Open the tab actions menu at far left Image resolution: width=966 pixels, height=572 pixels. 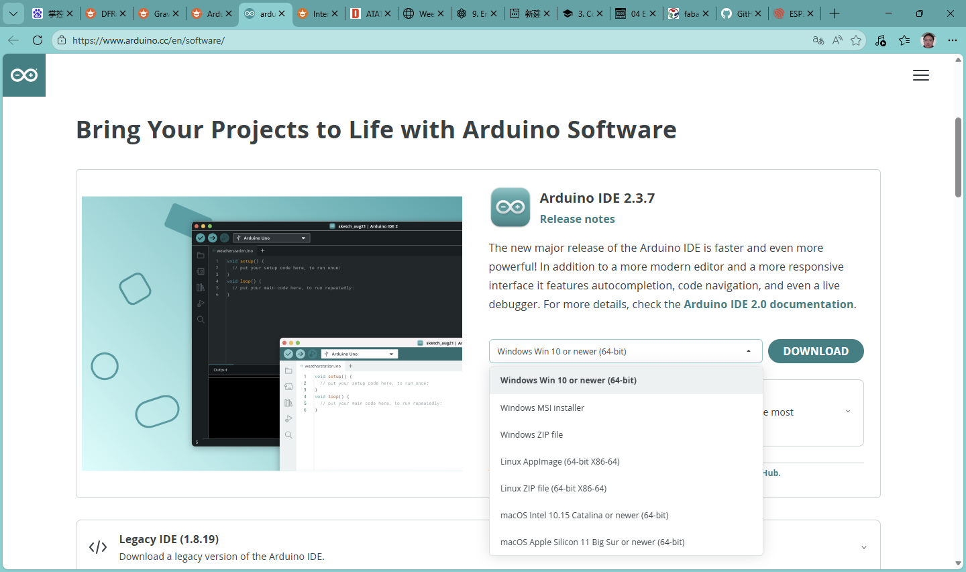click(x=13, y=13)
